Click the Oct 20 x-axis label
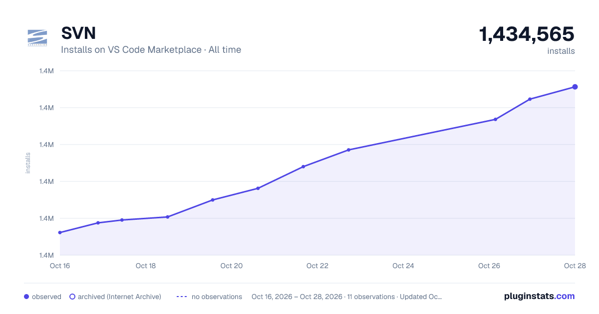Screen dimensions: 599x314 coord(232,266)
